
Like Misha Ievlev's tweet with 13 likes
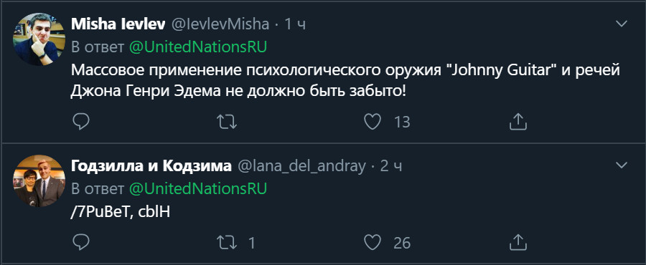click(373, 122)
